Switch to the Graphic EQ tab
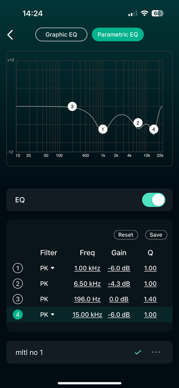This screenshot has height=388, width=179. 61,34
